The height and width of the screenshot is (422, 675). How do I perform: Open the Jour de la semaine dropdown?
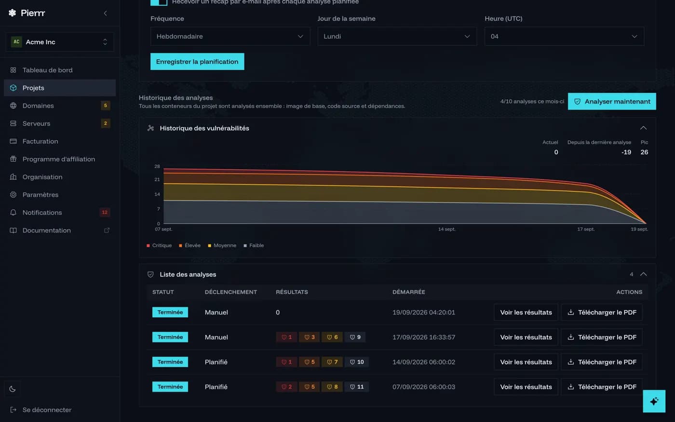397,37
